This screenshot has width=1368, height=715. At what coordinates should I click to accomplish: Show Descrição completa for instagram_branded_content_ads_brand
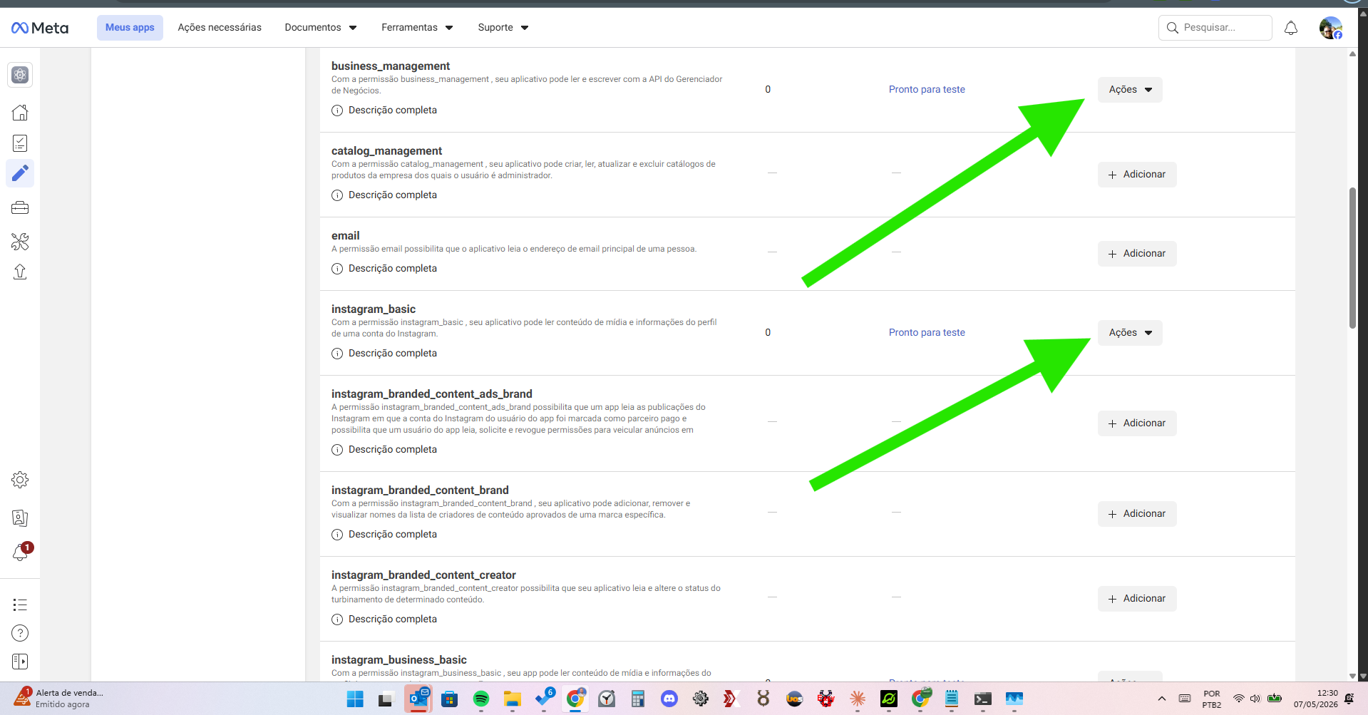384,450
